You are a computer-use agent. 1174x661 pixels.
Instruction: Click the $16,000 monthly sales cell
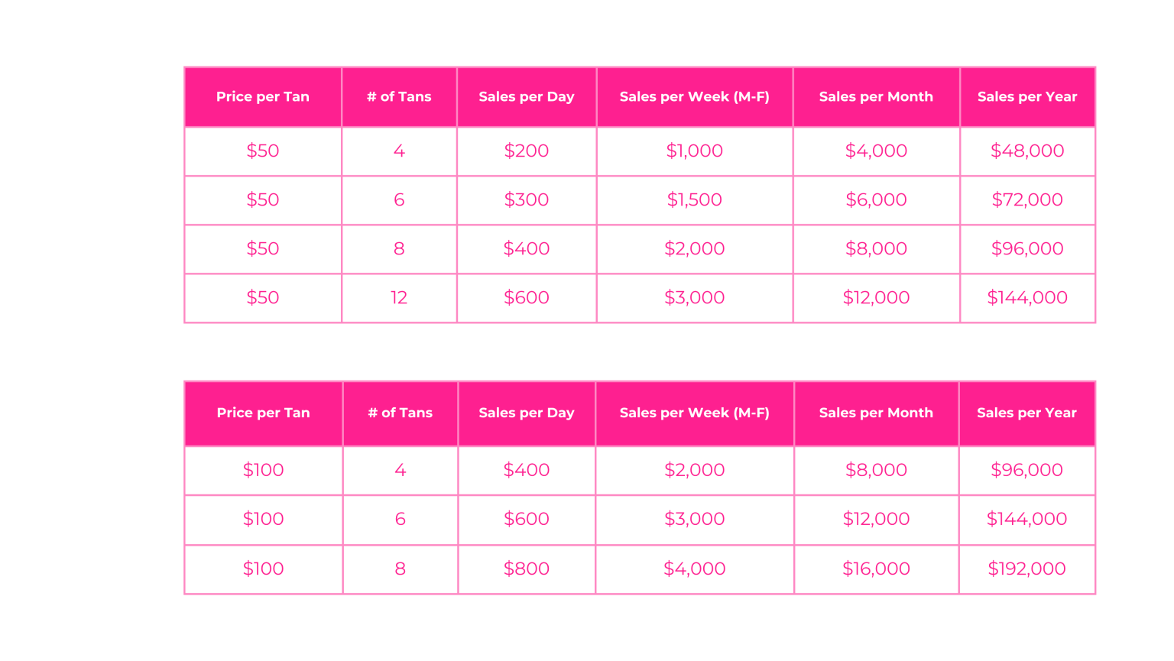point(876,569)
